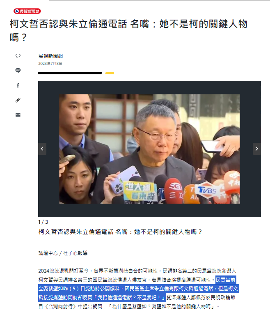This screenshot has height=319, width=270.
Task: Click the blue highlighted text selection
Action: coord(138,289)
